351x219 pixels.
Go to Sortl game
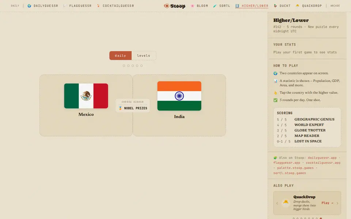point(222,6)
